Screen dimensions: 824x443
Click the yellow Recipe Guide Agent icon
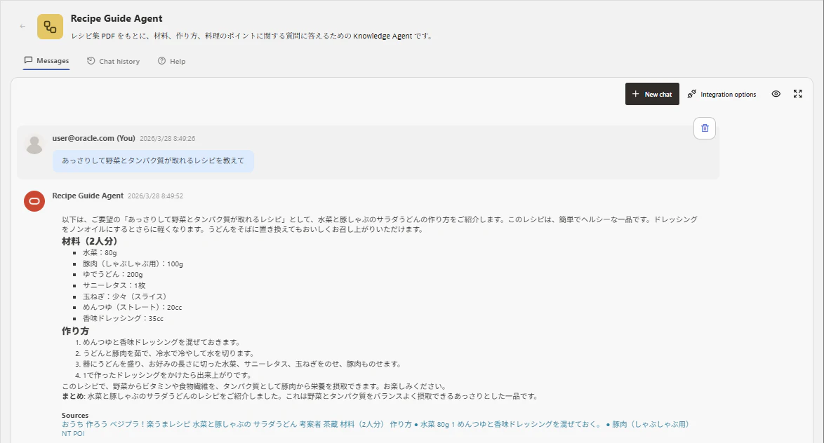(50, 26)
